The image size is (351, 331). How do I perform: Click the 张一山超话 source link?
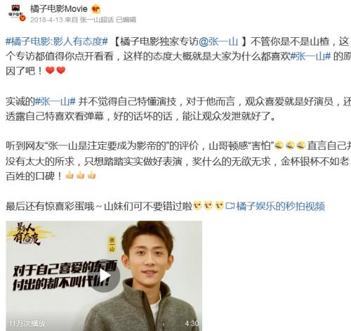tap(96, 20)
